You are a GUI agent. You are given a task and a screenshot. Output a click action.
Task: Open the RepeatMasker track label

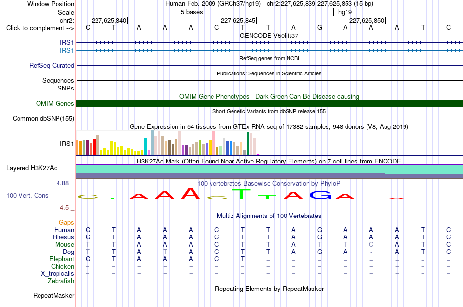(54, 295)
